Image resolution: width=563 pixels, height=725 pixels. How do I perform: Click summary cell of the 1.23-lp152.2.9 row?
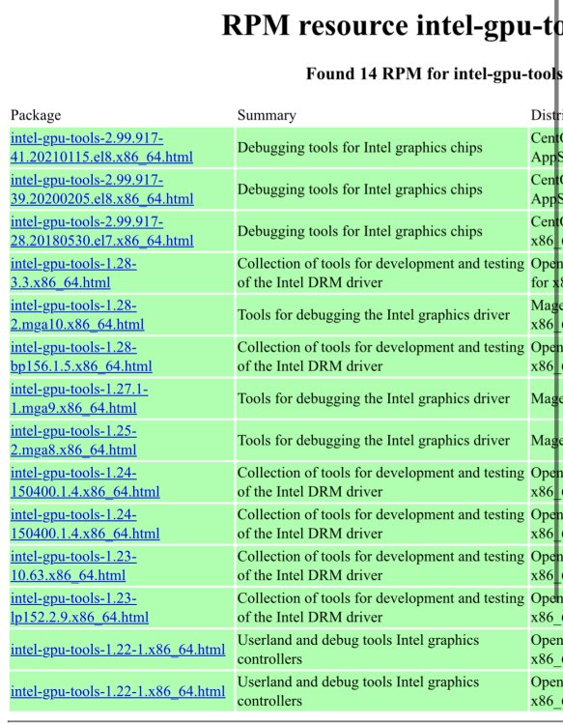(x=381, y=608)
